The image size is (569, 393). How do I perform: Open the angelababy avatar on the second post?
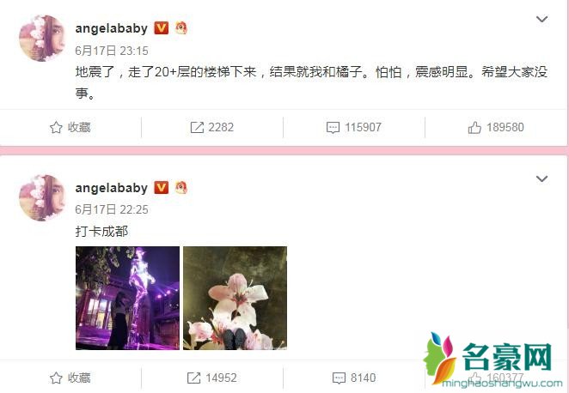[x=42, y=197]
